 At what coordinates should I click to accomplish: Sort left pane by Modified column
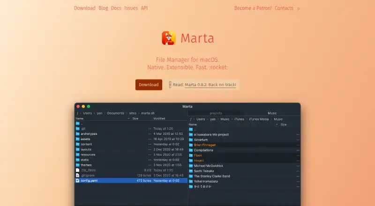159,118
